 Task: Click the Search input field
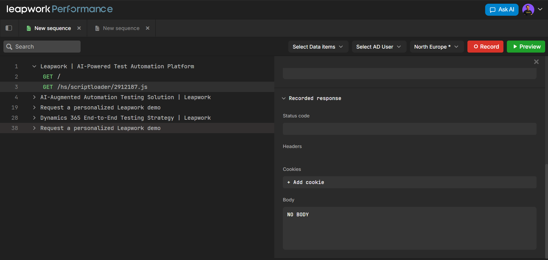42,47
